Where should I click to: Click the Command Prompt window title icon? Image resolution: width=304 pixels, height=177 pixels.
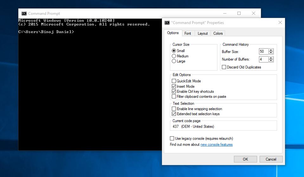pos(24,14)
